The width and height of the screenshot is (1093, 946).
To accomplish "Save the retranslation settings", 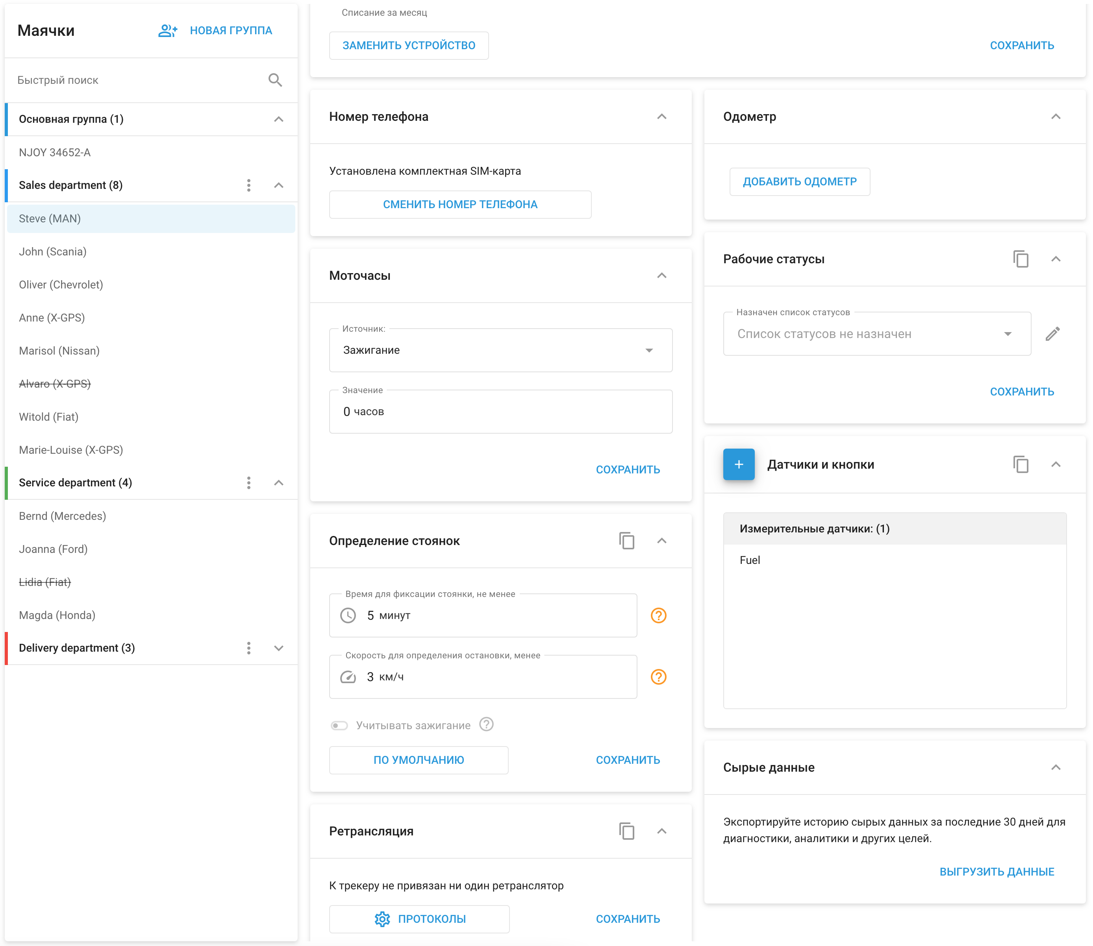I will pos(628,919).
